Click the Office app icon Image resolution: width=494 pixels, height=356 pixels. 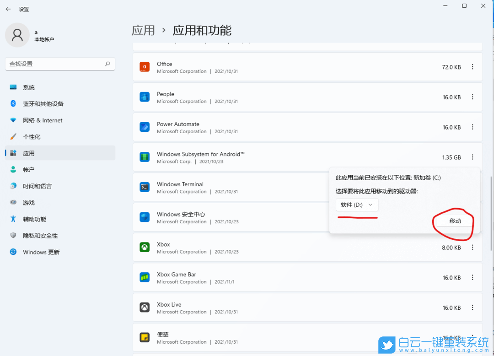pyautogui.click(x=145, y=66)
